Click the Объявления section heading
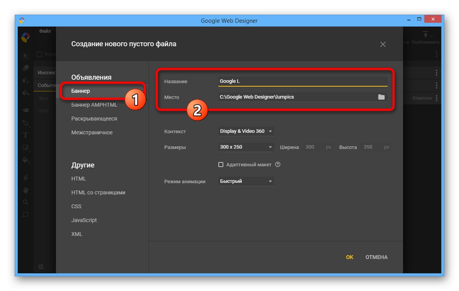The width and height of the screenshot is (459, 291). coord(91,77)
